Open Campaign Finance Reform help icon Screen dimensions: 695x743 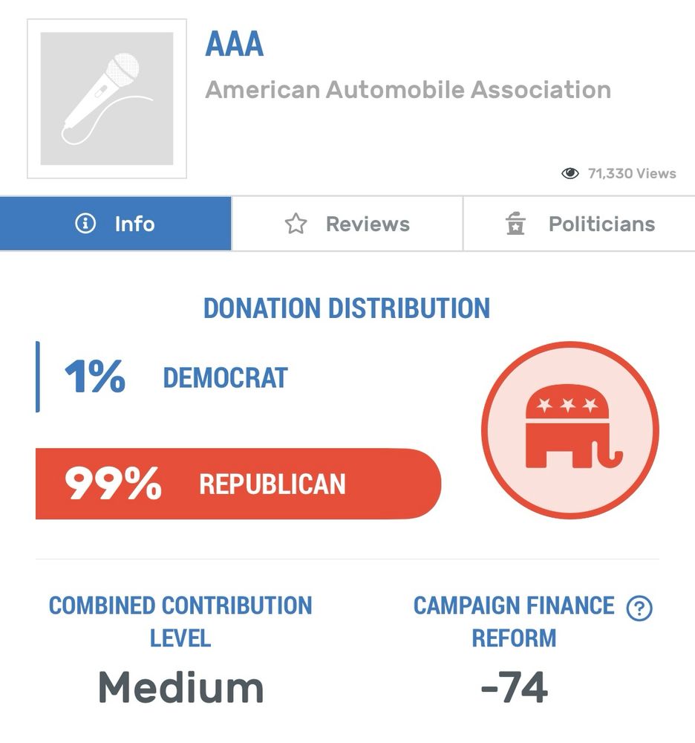tap(639, 609)
